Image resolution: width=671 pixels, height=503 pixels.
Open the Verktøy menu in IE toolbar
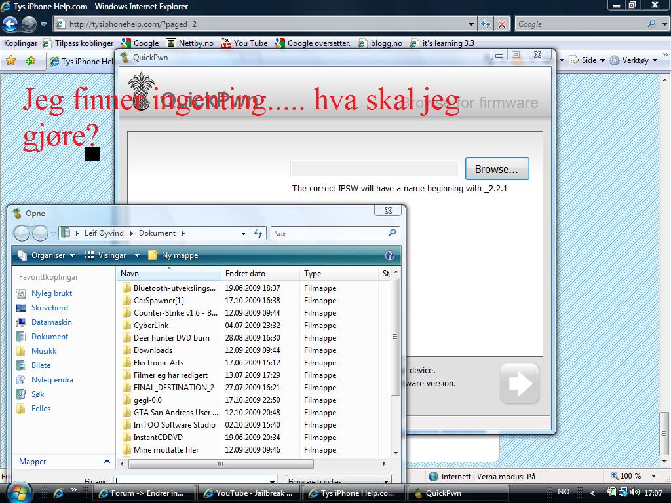634,60
